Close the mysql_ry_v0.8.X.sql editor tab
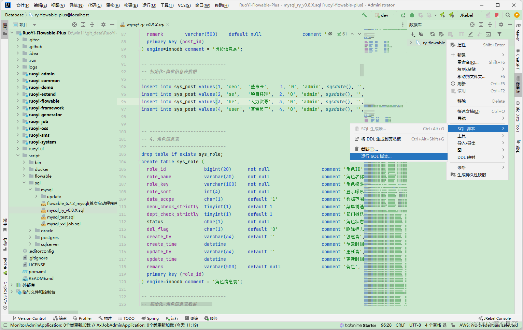The image size is (523, 330). click(168, 25)
